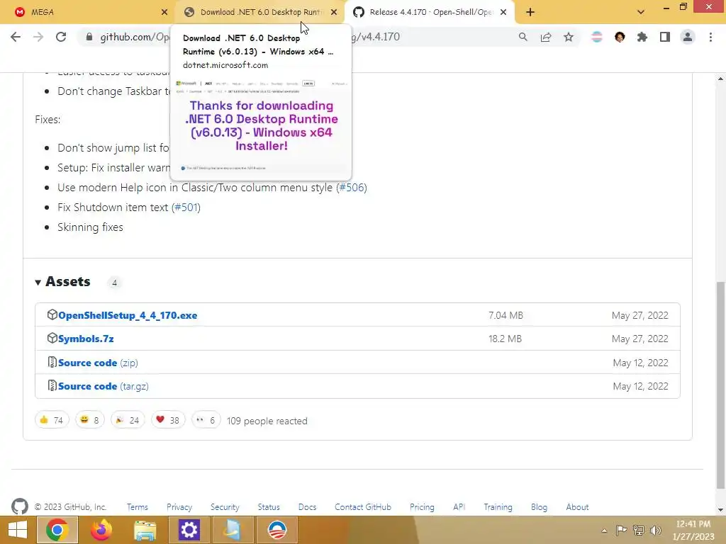Open the Privacy footer link
The image size is (726, 544).
click(x=179, y=507)
